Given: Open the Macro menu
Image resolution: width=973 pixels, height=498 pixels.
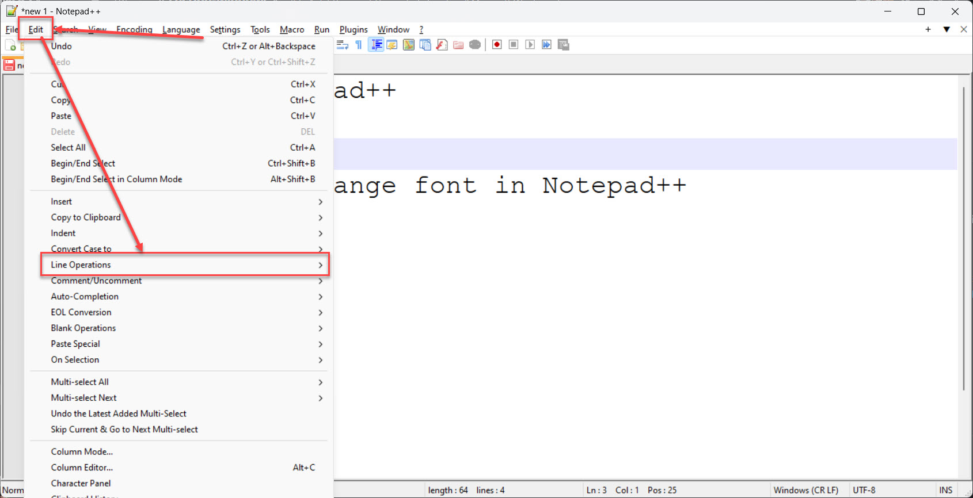Looking at the screenshot, I should coord(292,29).
